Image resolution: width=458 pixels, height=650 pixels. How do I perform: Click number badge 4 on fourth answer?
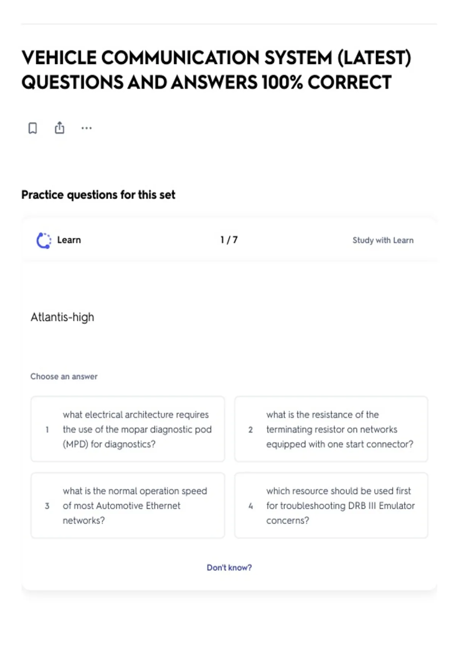tap(250, 506)
